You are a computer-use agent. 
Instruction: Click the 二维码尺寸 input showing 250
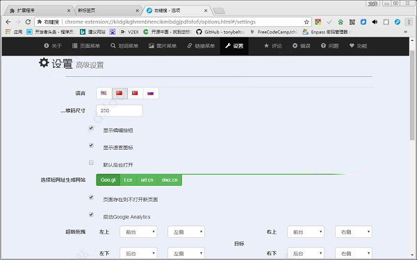[119, 111]
